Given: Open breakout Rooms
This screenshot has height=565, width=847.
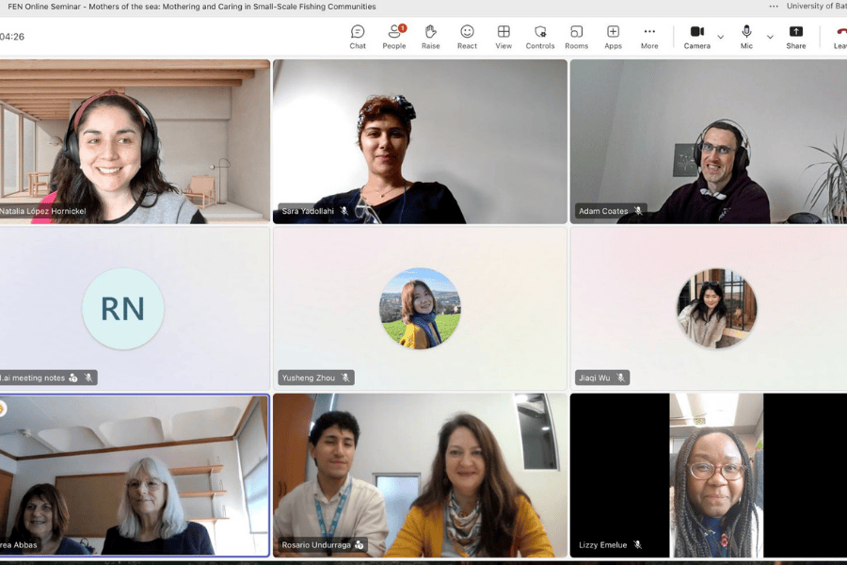Looking at the screenshot, I should point(576,36).
